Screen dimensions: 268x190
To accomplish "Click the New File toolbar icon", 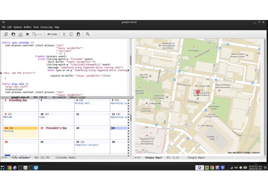I will coord(6,34).
